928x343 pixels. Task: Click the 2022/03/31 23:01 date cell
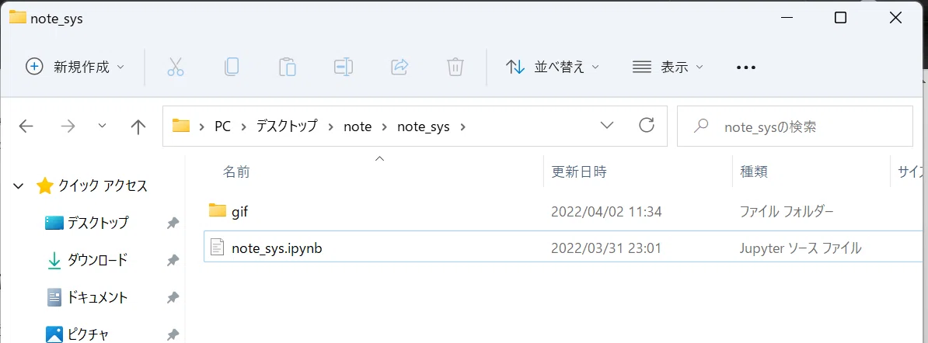(605, 248)
